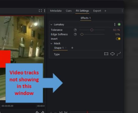
Task: Adjust the Tolerance slider handle
Action: [x=92, y=30]
